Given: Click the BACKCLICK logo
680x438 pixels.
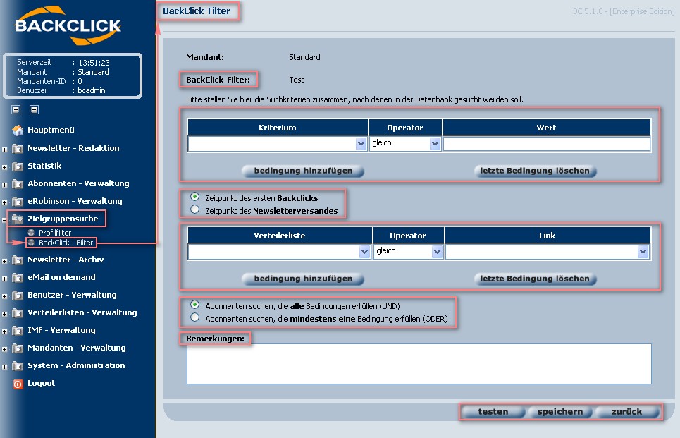Looking at the screenshot, I should click(68, 25).
